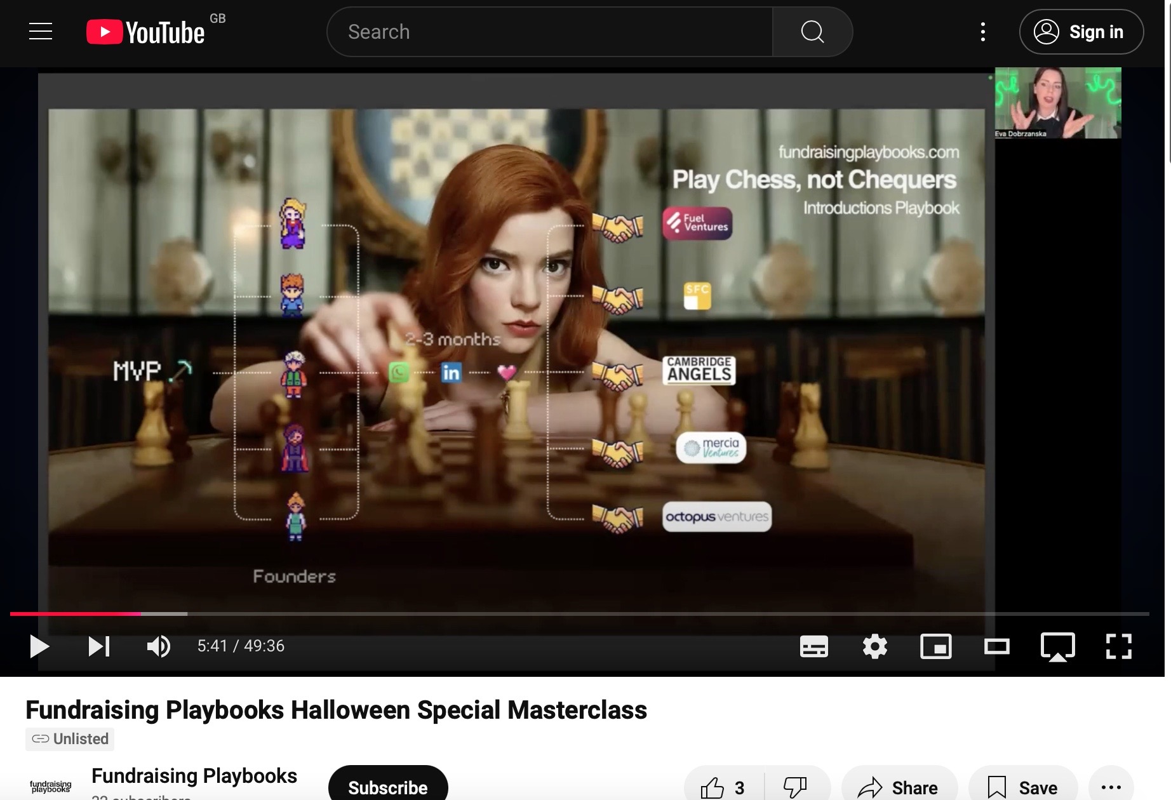Enter full screen mode
This screenshot has width=1171, height=800.
pyautogui.click(x=1118, y=646)
